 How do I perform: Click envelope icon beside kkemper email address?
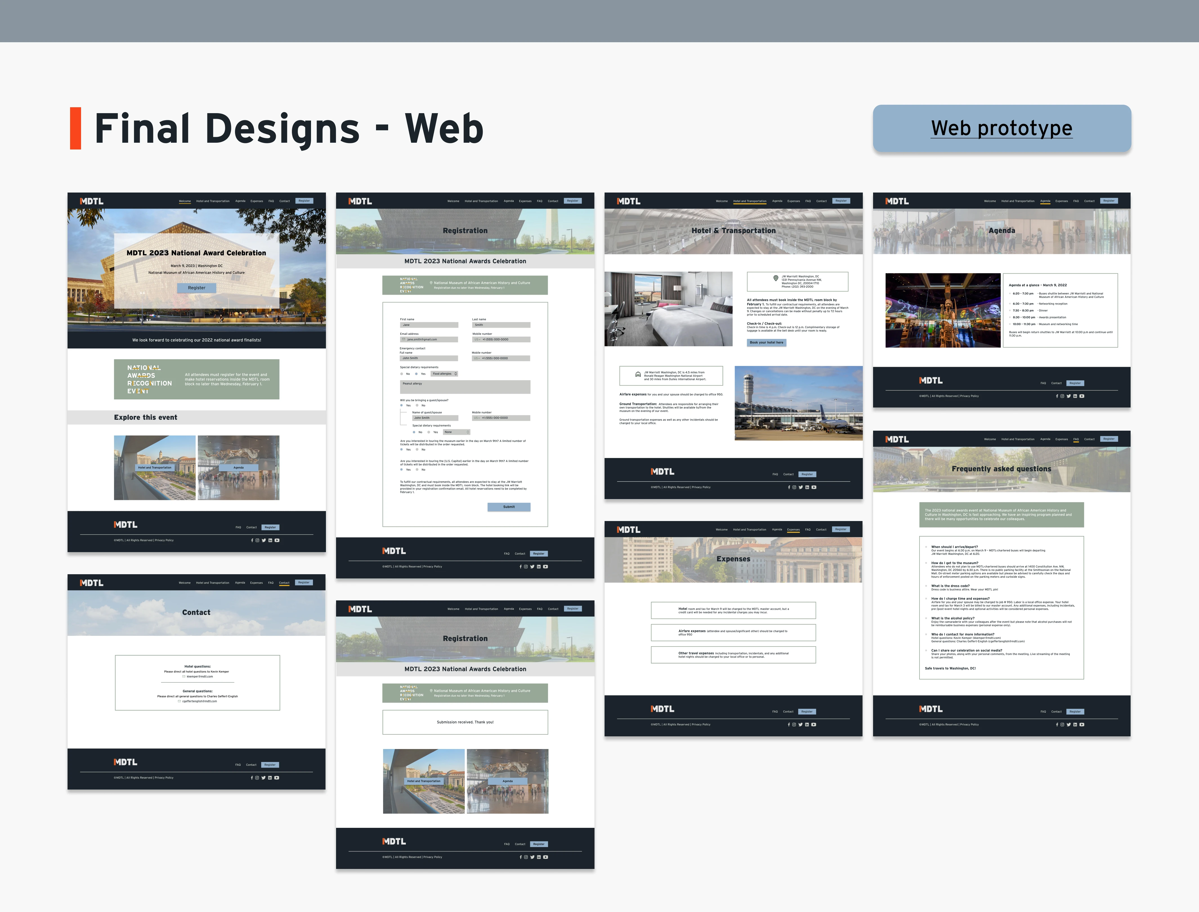tap(184, 676)
